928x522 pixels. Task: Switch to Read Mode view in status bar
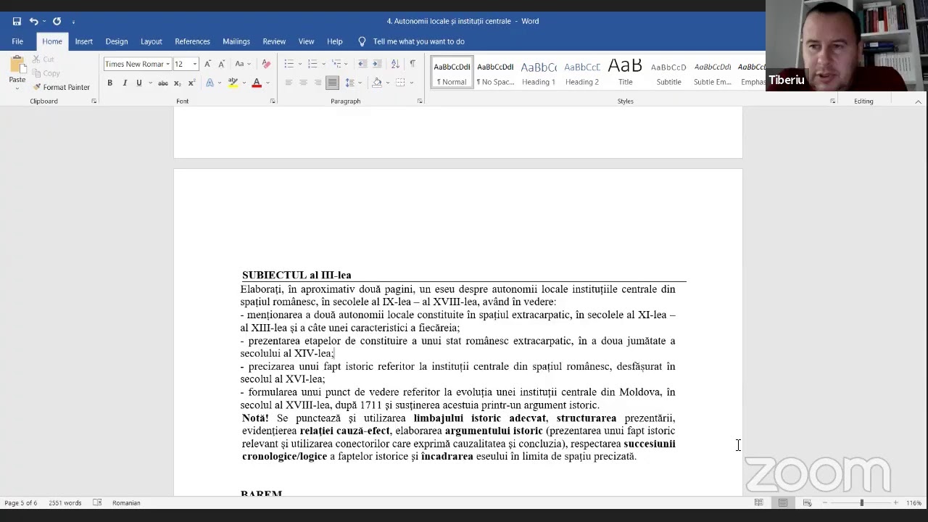point(758,502)
